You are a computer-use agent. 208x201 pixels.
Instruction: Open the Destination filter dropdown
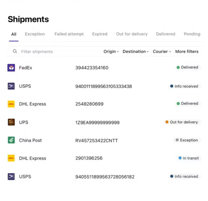tap(136, 52)
